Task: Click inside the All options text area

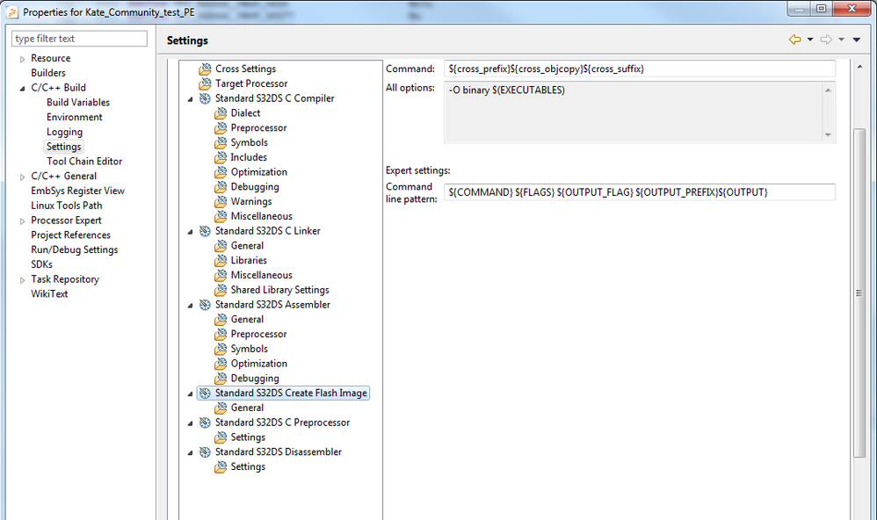Action: coord(633,112)
